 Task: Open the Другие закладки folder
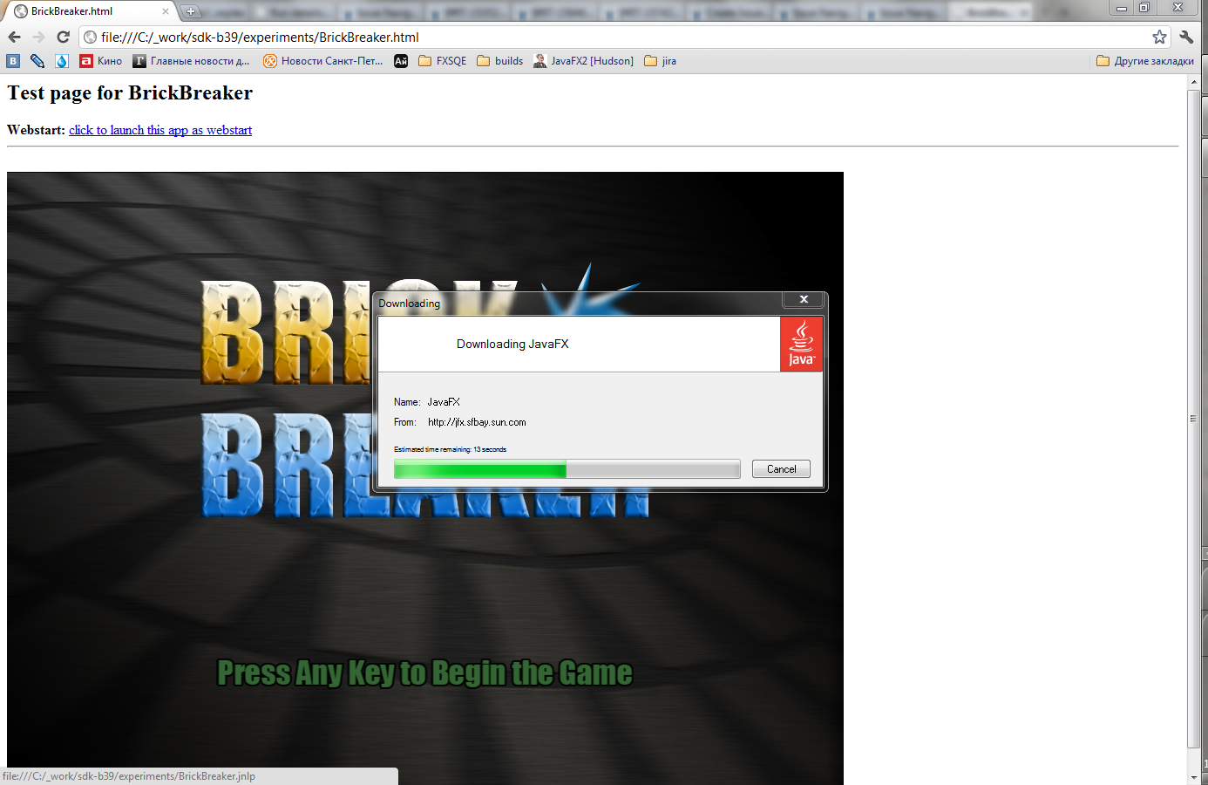coord(1145,61)
